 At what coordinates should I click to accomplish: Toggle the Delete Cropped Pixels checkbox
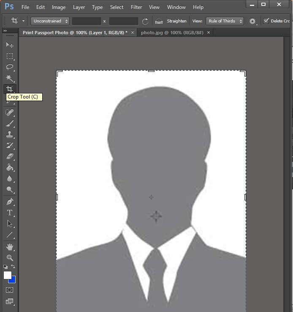pyautogui.click(x=266, y=21)
